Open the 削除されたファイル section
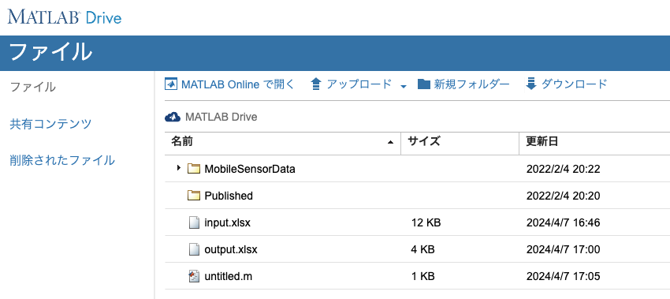670x299 pixels. [62, 160]
